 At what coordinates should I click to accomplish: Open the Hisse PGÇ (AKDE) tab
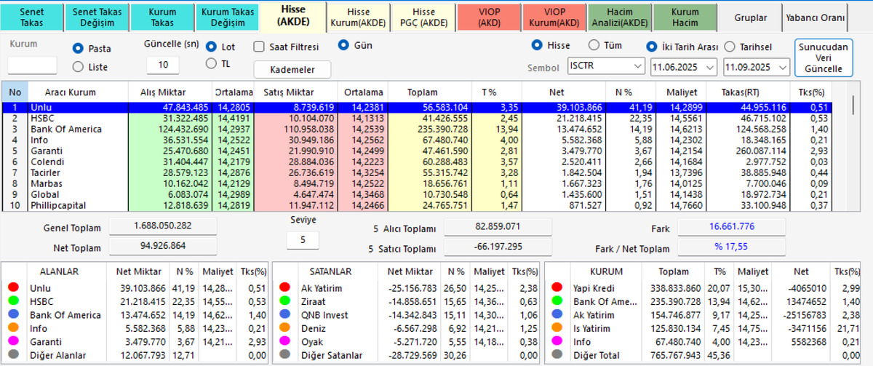pyautogui.click(x=424, y=17)
